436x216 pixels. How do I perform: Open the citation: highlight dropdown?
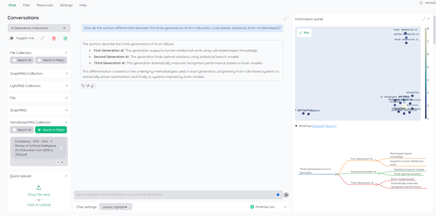pyautogui.click(x=116, y=207)
